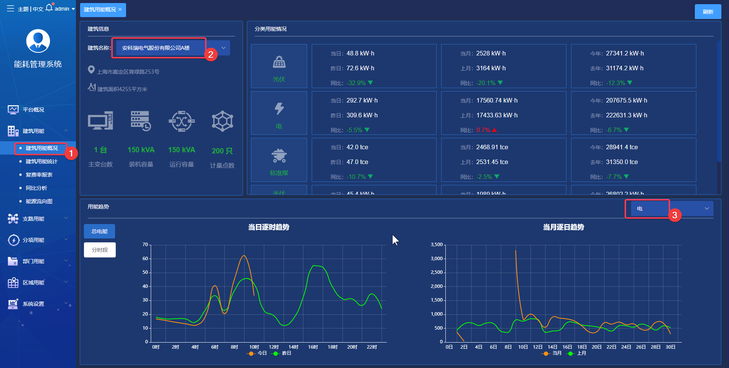Click the metering points cube icon

pos(222,122)
